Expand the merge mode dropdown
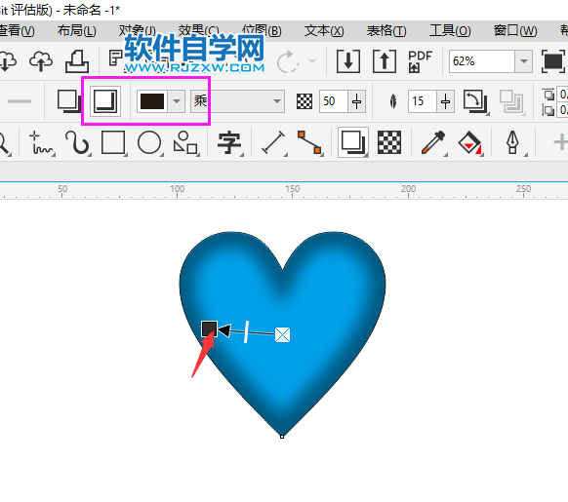The image size is (568, 502). (277, 101)
